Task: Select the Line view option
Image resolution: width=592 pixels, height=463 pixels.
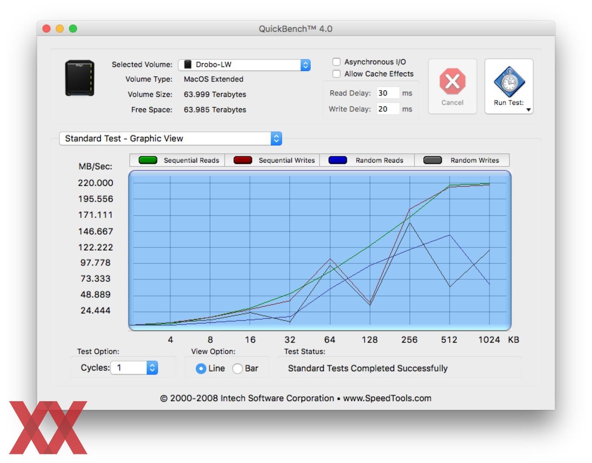Action: [201, 368]
